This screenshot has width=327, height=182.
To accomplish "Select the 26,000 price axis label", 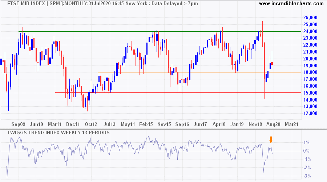I will [x=310, y=18].
